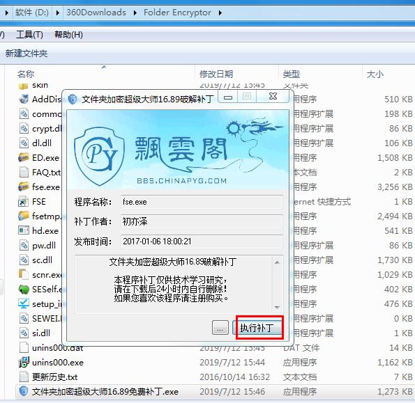
Task: Click the hd.exe application icon
Action: click(24, 230)
